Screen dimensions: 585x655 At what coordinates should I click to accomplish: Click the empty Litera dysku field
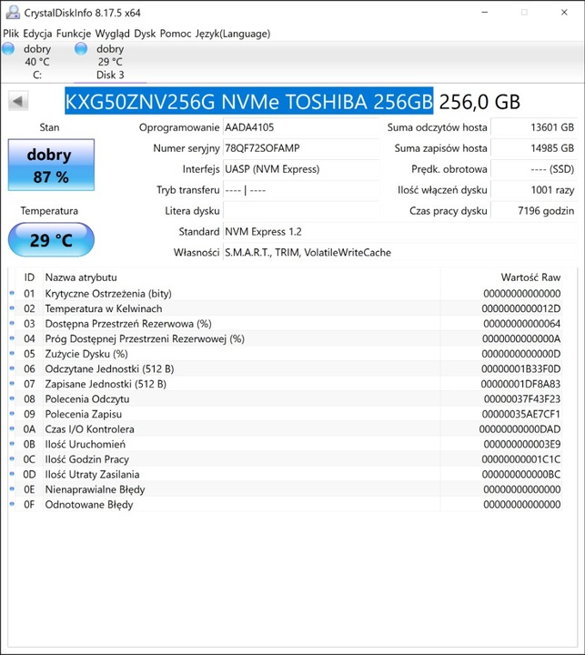coord(301,211)
